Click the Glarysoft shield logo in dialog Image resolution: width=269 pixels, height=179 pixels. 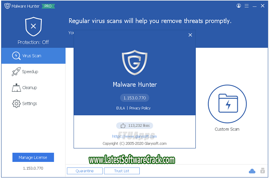[134, 62]
